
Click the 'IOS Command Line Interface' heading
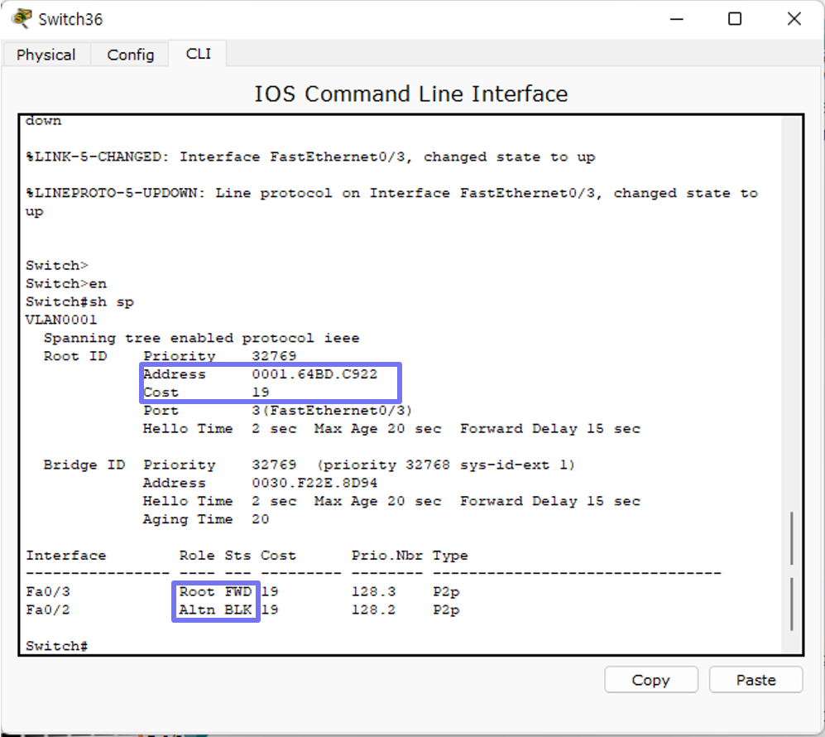click(x=411, y=94)
